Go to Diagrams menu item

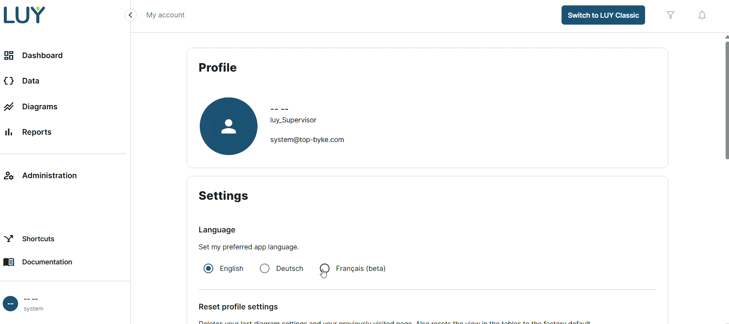click(x=40, y=107)
